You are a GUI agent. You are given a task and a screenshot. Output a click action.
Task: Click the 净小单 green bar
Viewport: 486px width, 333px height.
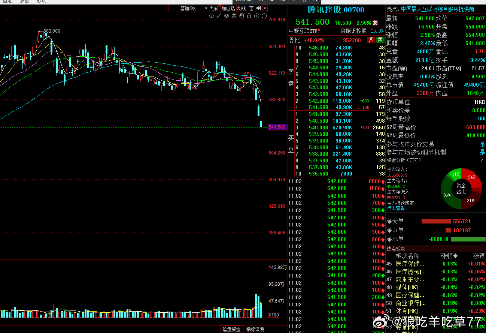coord(468,239)
